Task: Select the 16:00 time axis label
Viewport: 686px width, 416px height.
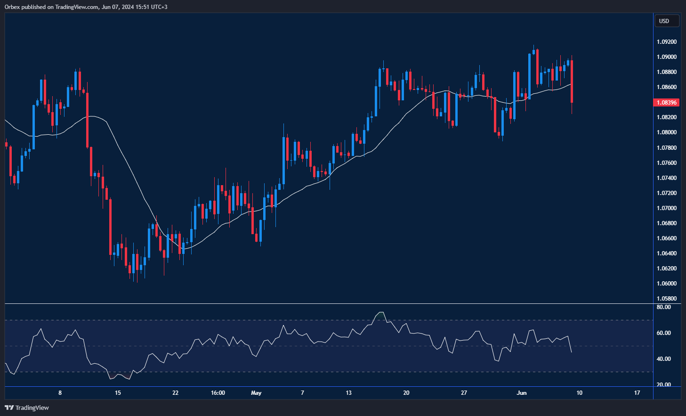Action: pyautogui.click(x=218, y=393)
